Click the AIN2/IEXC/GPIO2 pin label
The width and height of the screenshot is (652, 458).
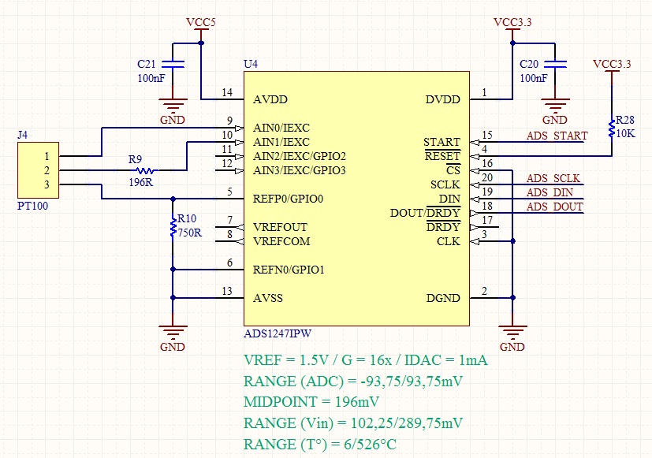click(300, 156)
